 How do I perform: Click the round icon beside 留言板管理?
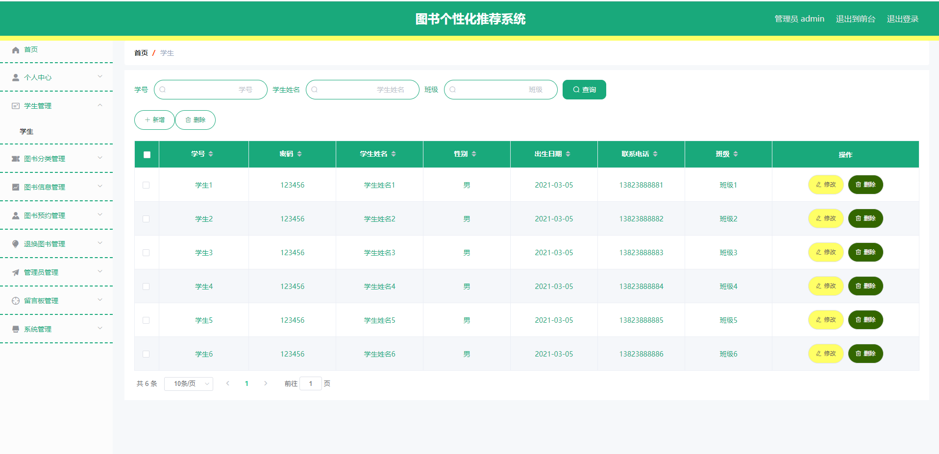16,301
